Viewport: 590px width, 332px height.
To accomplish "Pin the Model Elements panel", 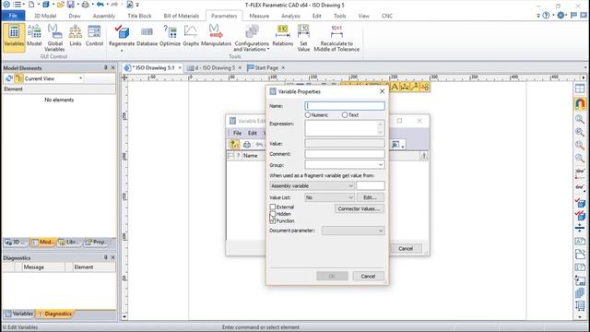I will (x=106, y=67).
